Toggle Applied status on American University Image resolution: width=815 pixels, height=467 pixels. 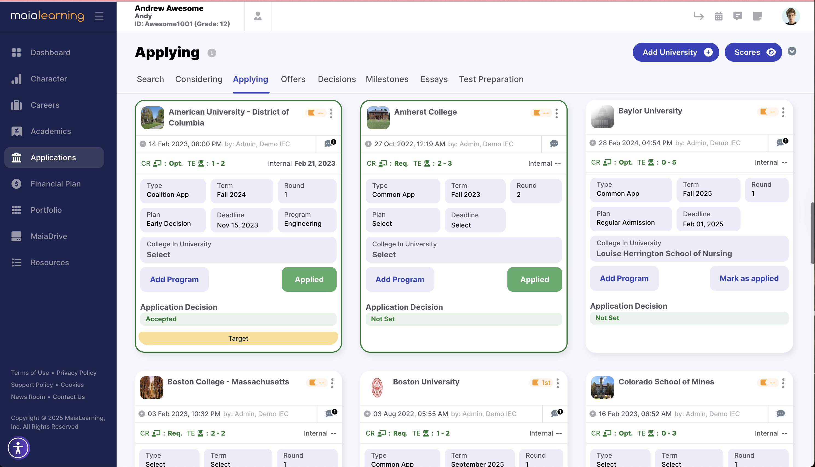[x=309, y=279]
